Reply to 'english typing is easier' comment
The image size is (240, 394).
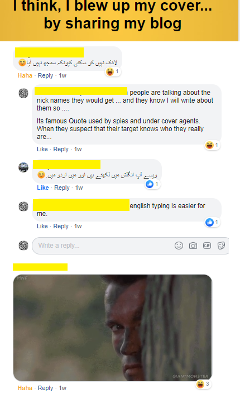61,226
